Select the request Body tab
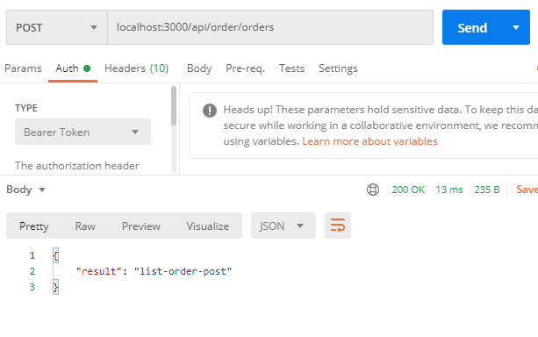Screen dimensions: 538x337 (199, 68)
